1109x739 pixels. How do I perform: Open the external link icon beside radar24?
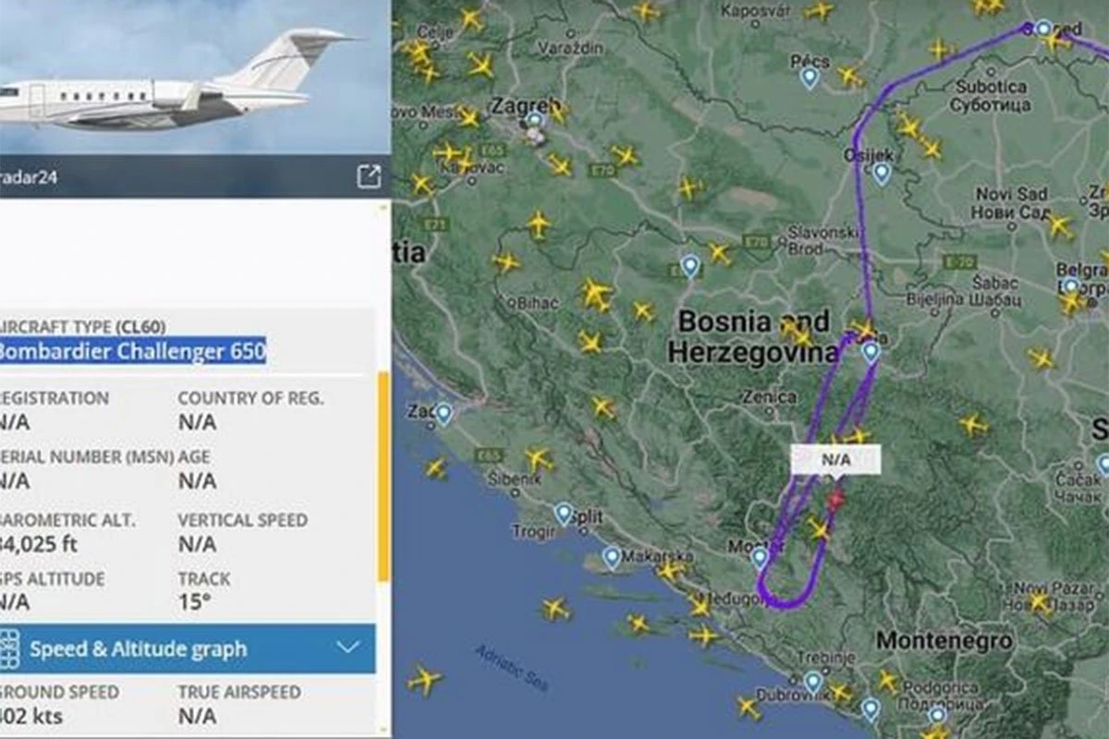coord(369,176)
